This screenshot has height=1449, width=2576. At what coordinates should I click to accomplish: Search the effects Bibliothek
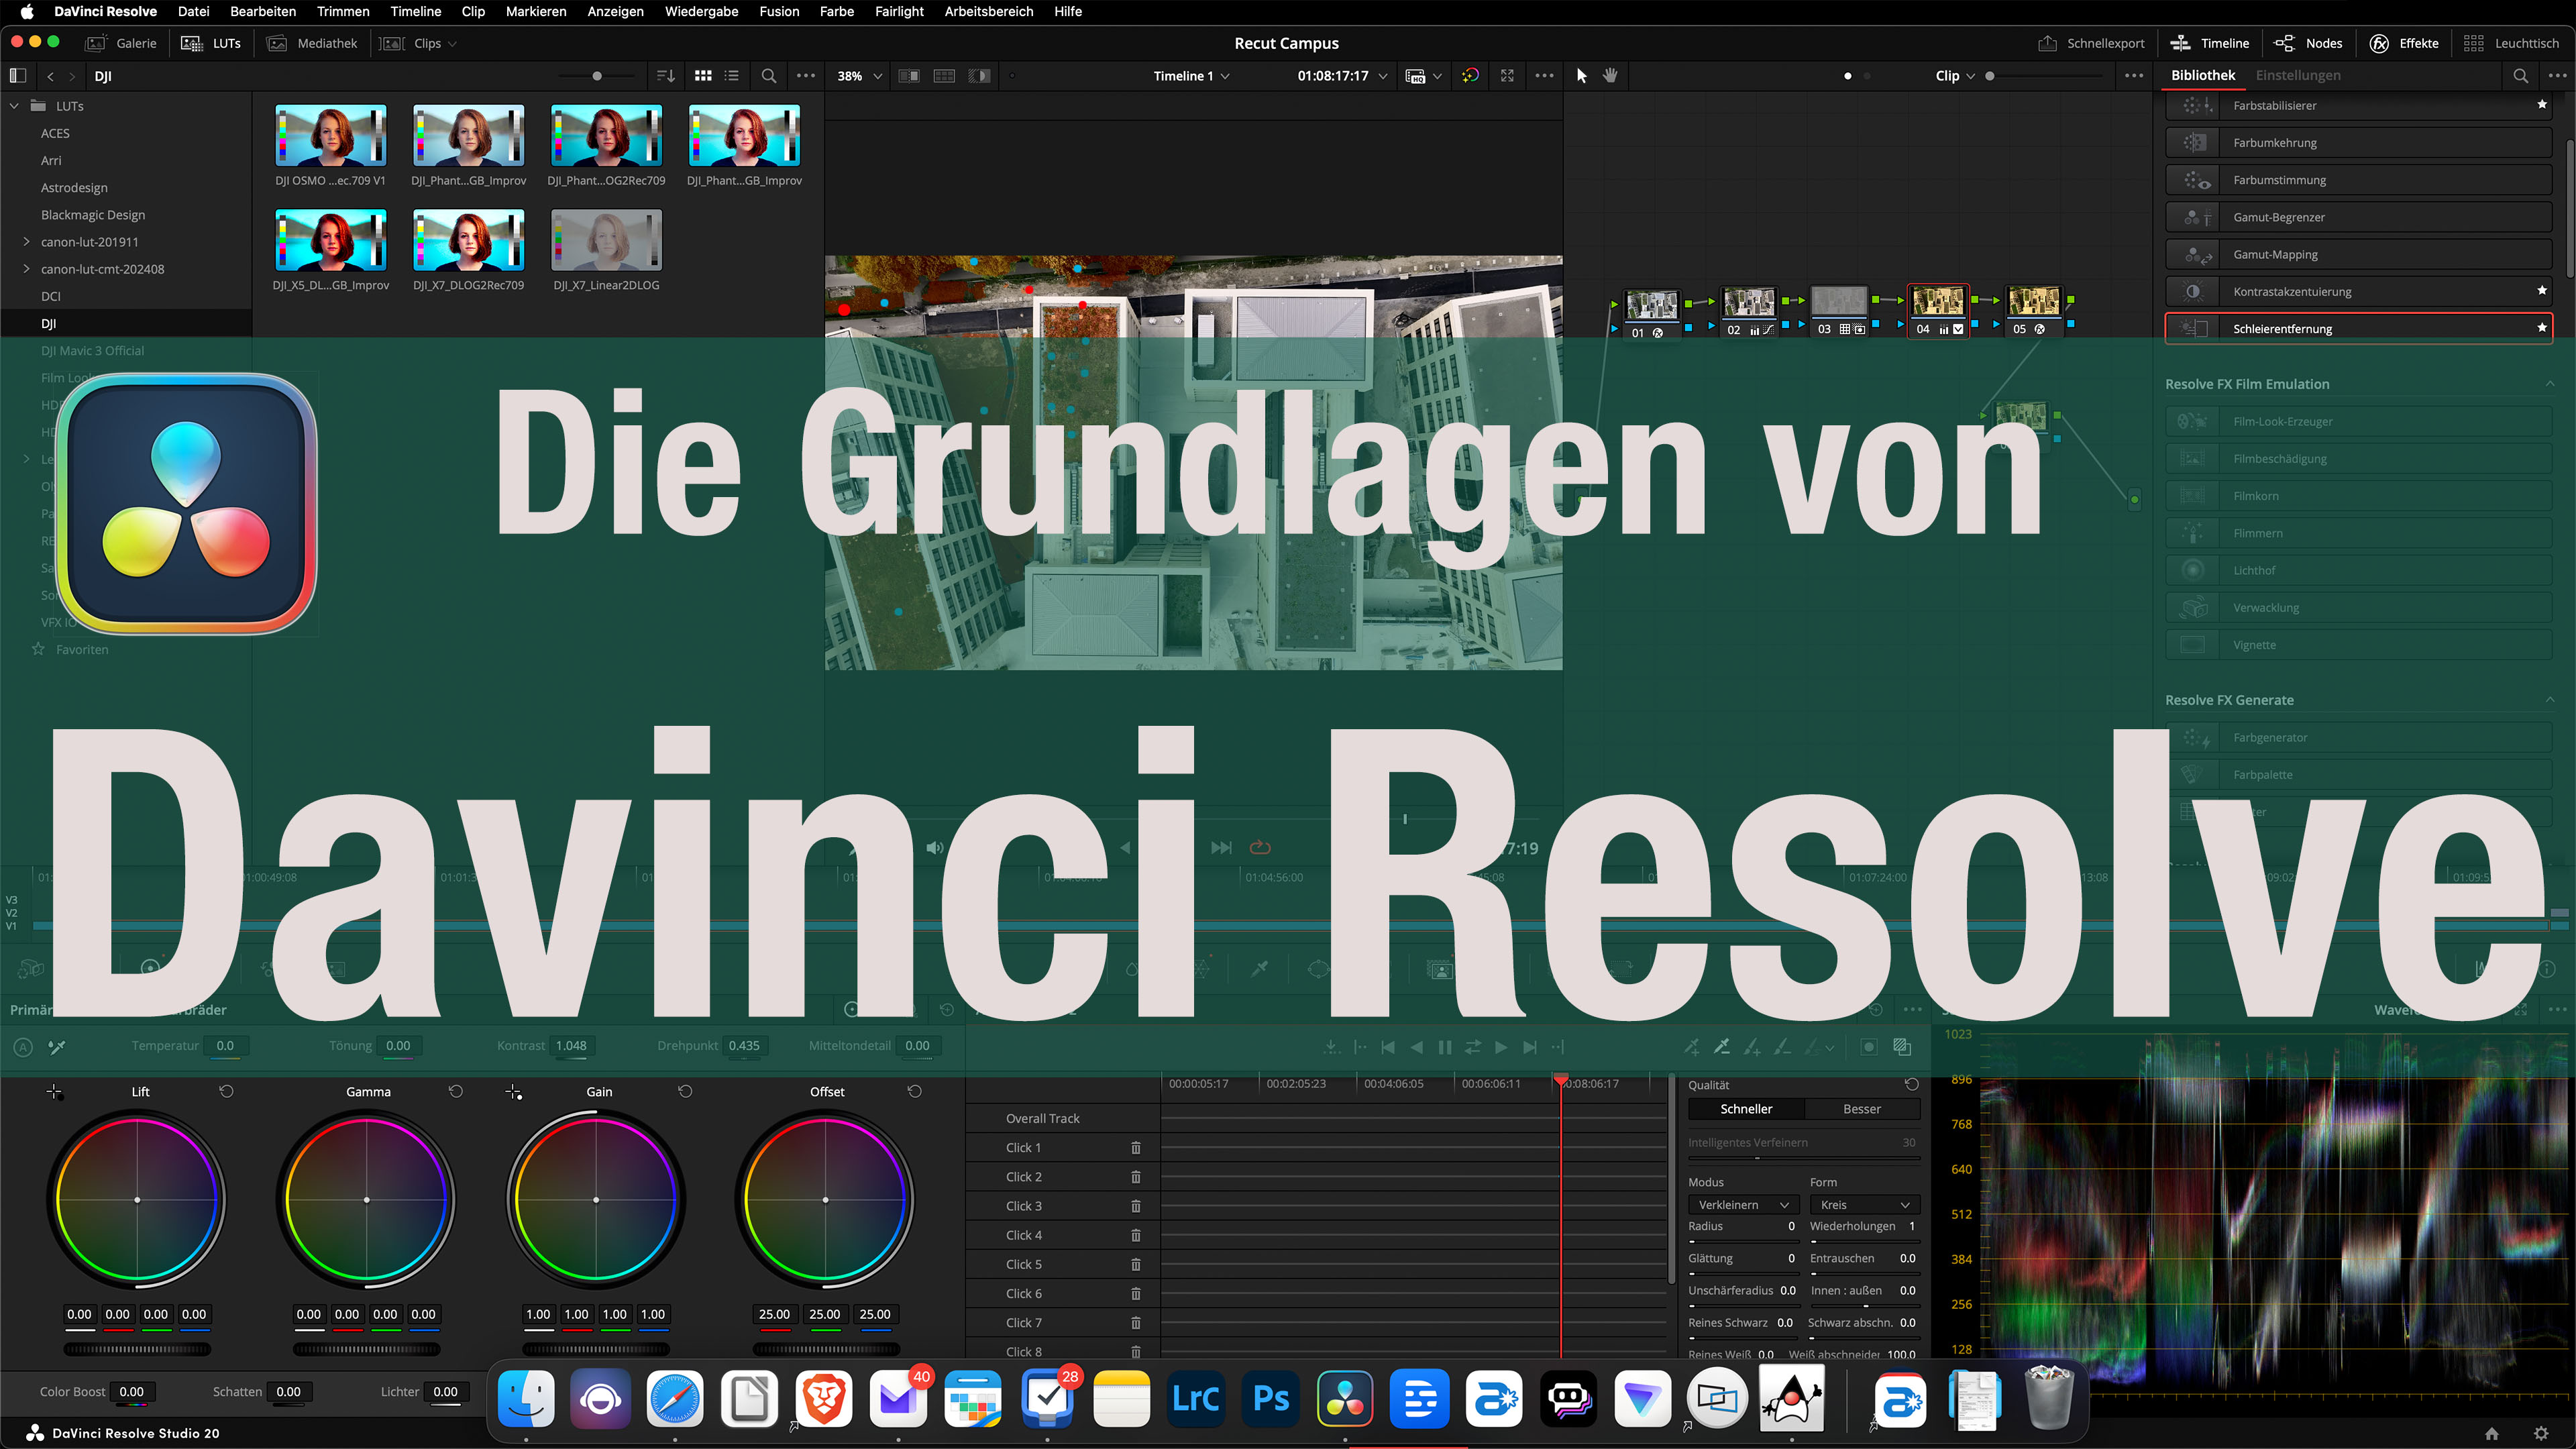(x=2520, y=76)
